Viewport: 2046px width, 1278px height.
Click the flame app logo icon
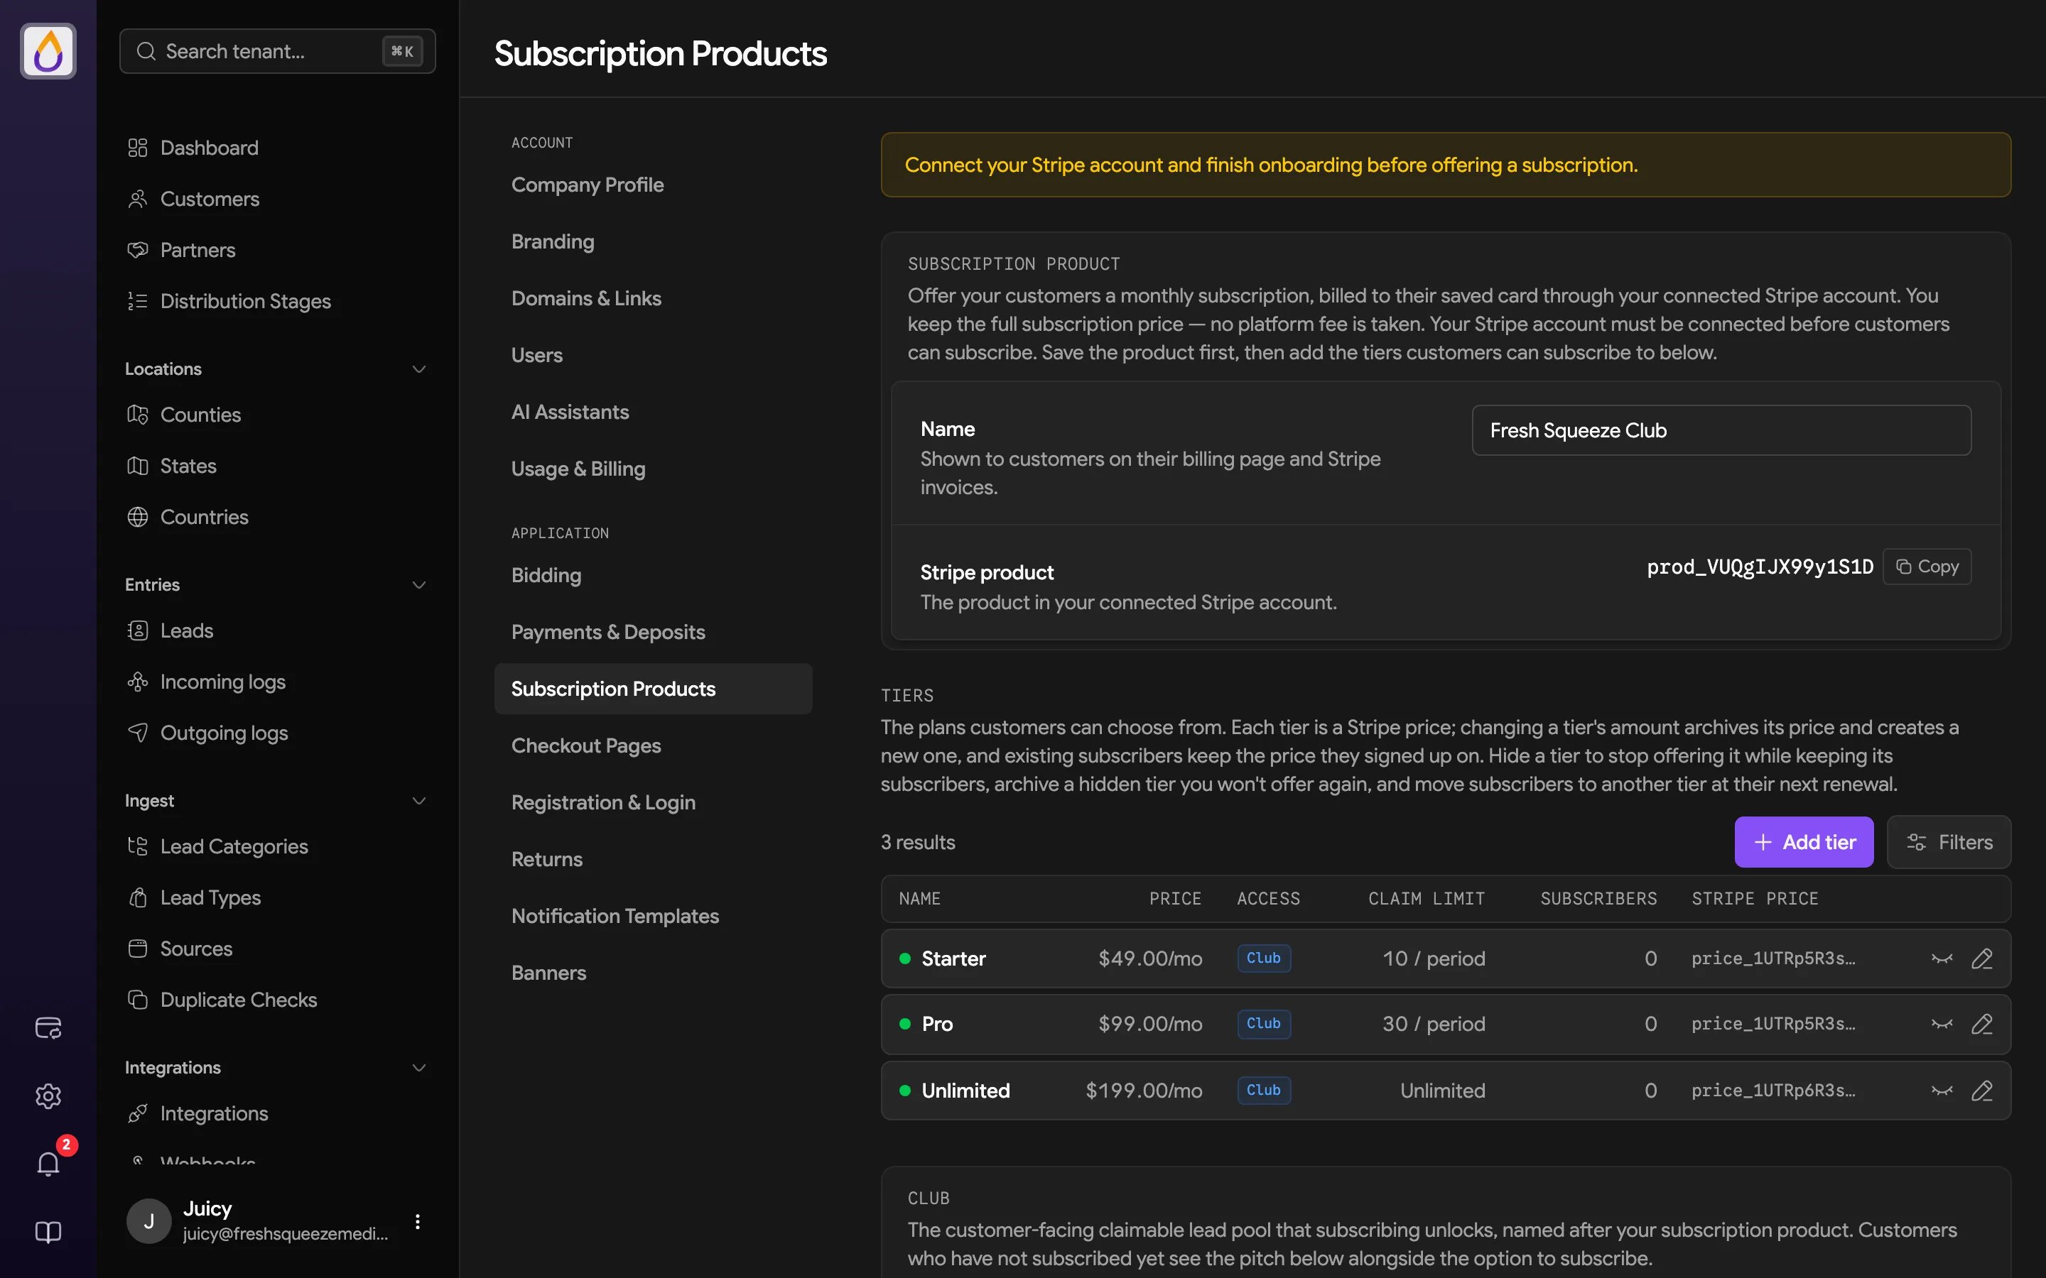(x=48, y=50)
